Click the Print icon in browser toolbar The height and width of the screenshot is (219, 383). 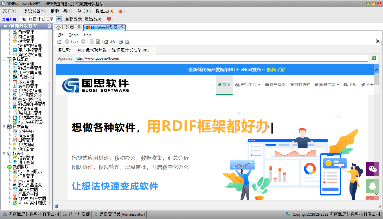[x=121, y=42]
